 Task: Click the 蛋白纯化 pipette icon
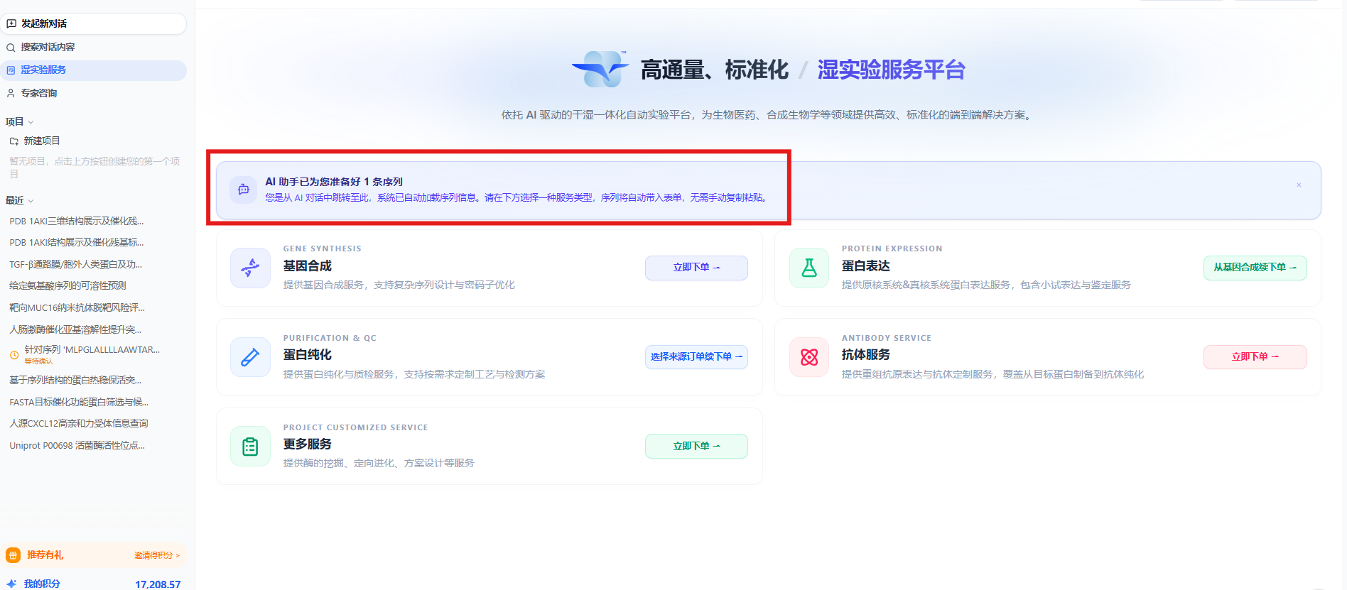coord(250,357)
